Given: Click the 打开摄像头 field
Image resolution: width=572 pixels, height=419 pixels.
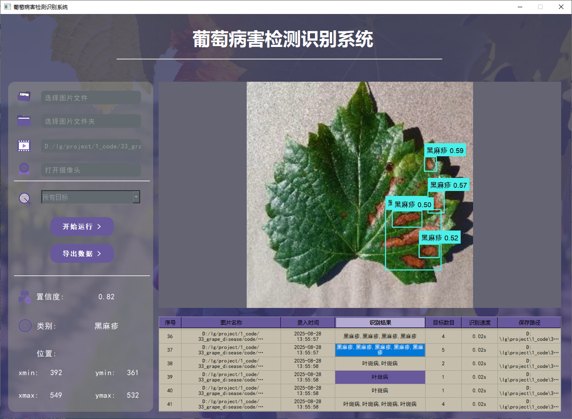Looking at the screenshot, I should 91,170.
